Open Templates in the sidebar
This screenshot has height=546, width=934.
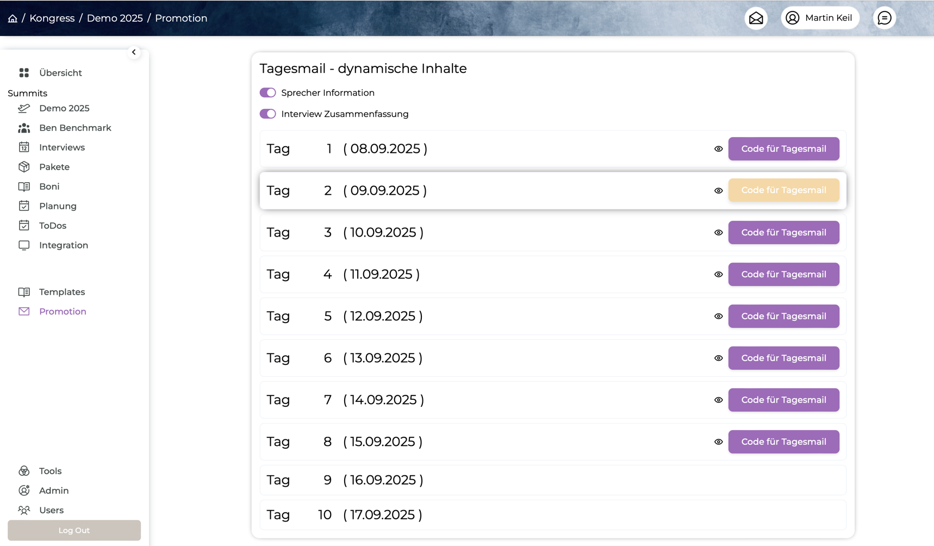[62, 292]
